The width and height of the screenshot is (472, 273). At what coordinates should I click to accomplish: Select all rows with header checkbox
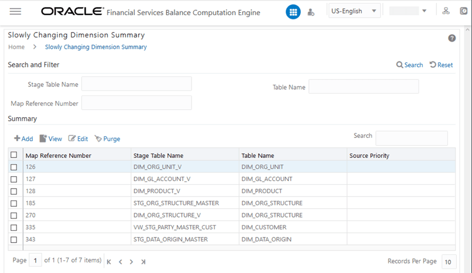tap(14, 155)
